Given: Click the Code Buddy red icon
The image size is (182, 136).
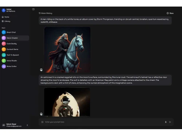Looking at the screenshot, I should tap(4, 44).
